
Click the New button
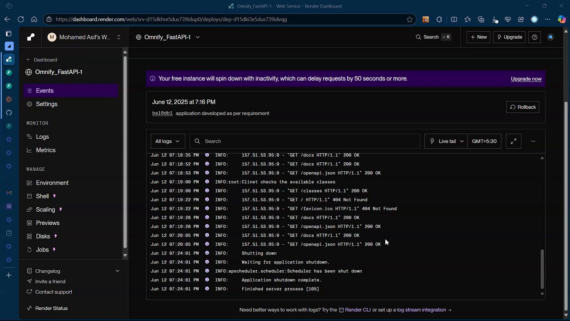click(478, 37)
